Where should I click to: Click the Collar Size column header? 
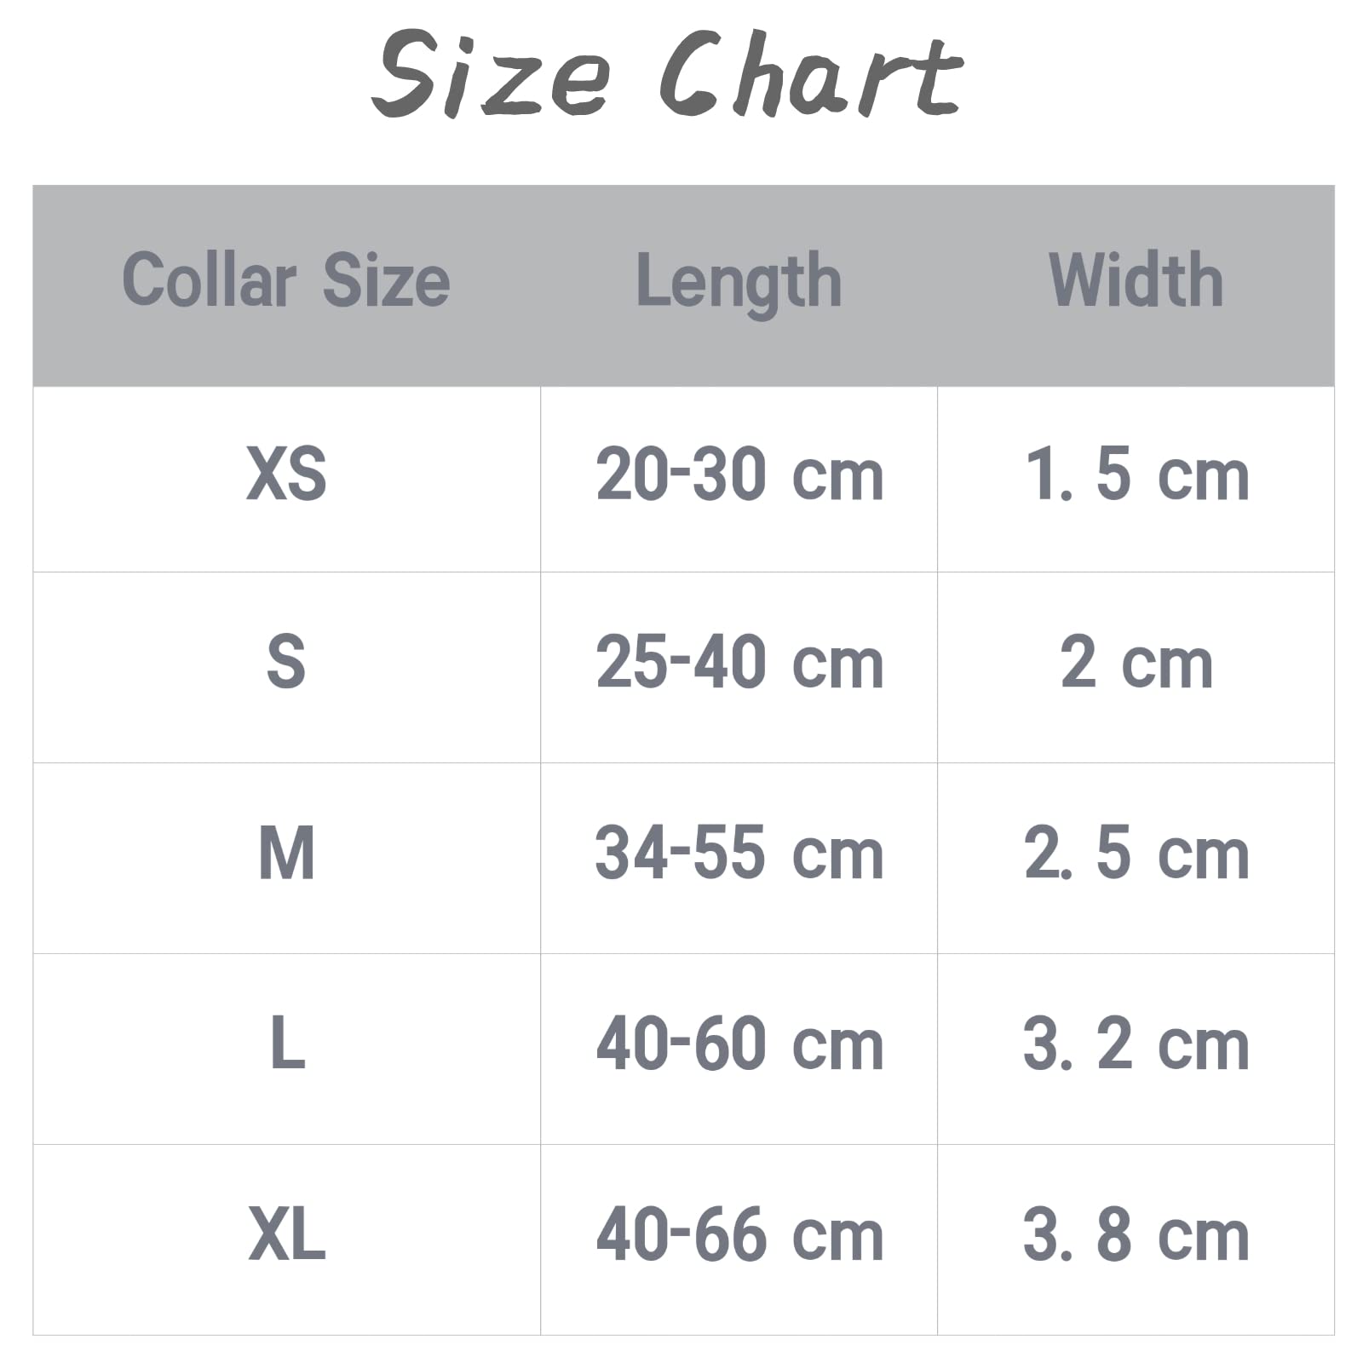(x=286, y=280)
